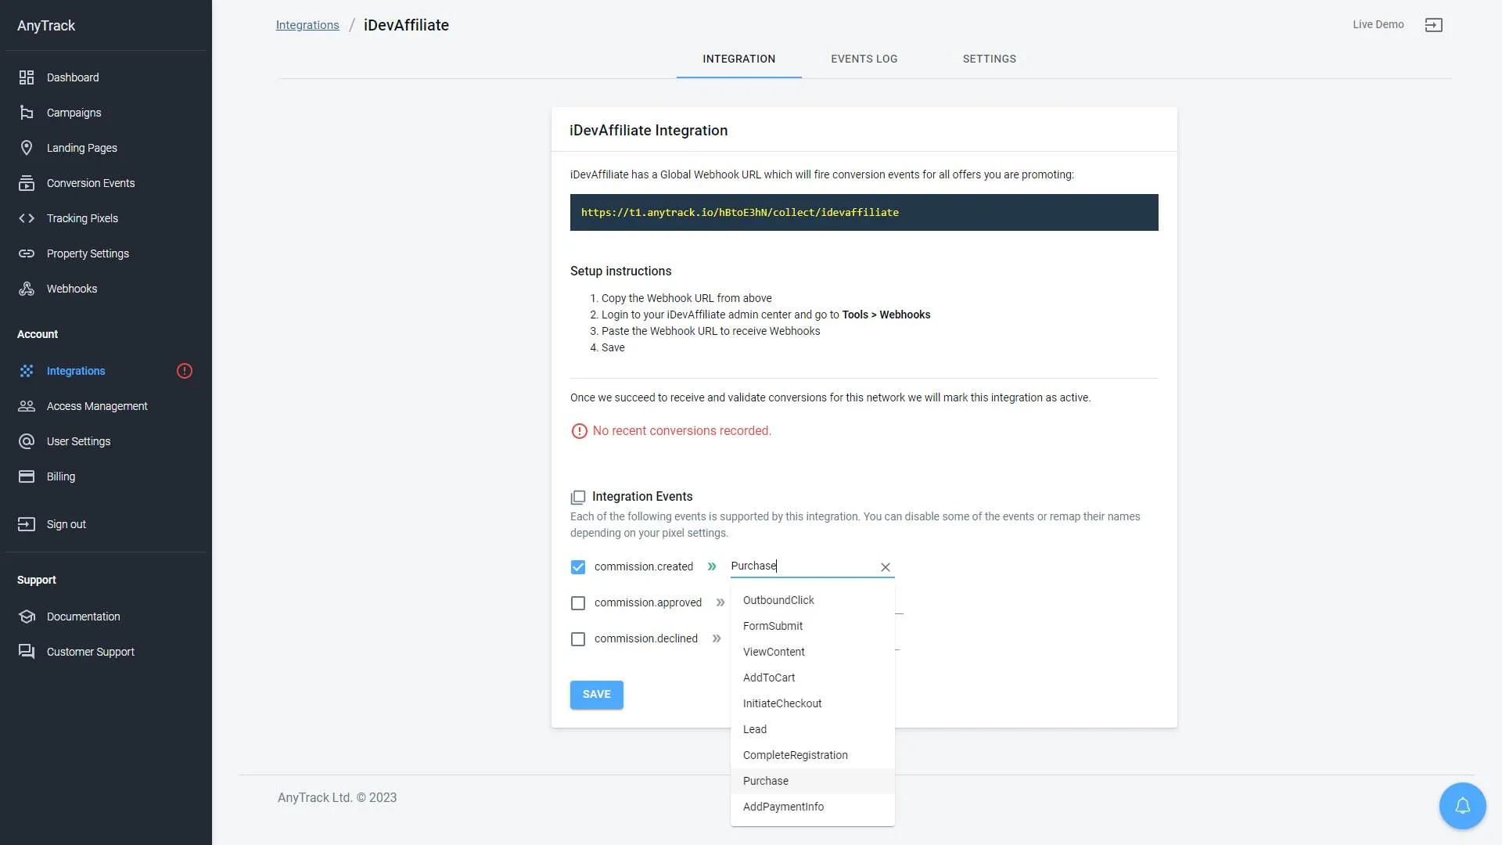Viewport: 1502px width, 845px height.
Task: Enable the commission.approved checkbox
Action: (578, 603)
